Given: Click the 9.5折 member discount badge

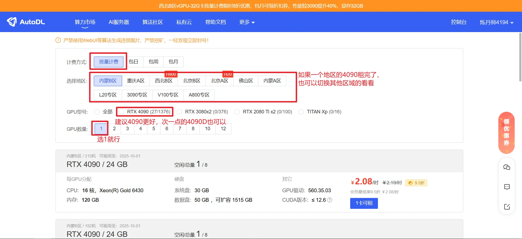Looking at the screenshot, I should point(416,183).
